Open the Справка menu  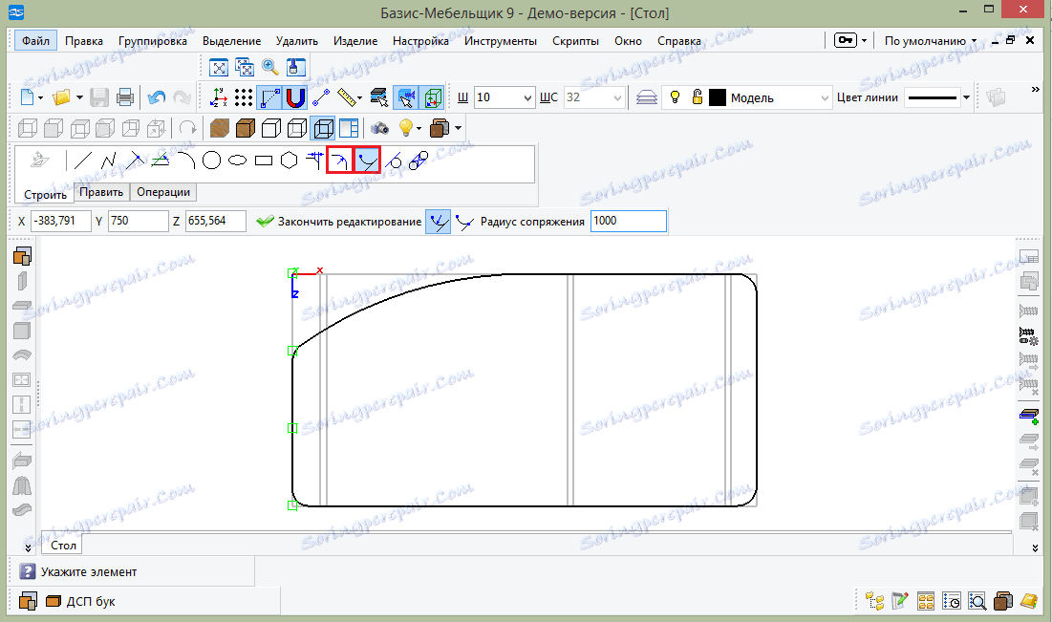pyautogui.click(x=679, y=41)
